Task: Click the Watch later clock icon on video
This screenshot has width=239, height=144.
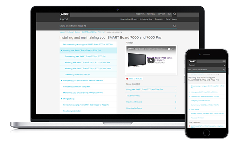Action: [x=169, y=49]
